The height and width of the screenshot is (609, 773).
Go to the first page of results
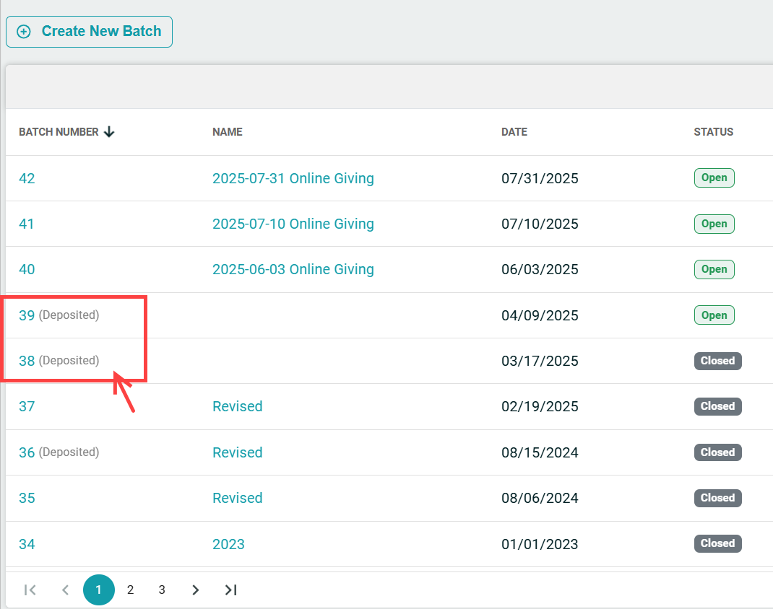pyautogui.click(x=30, y=590)
